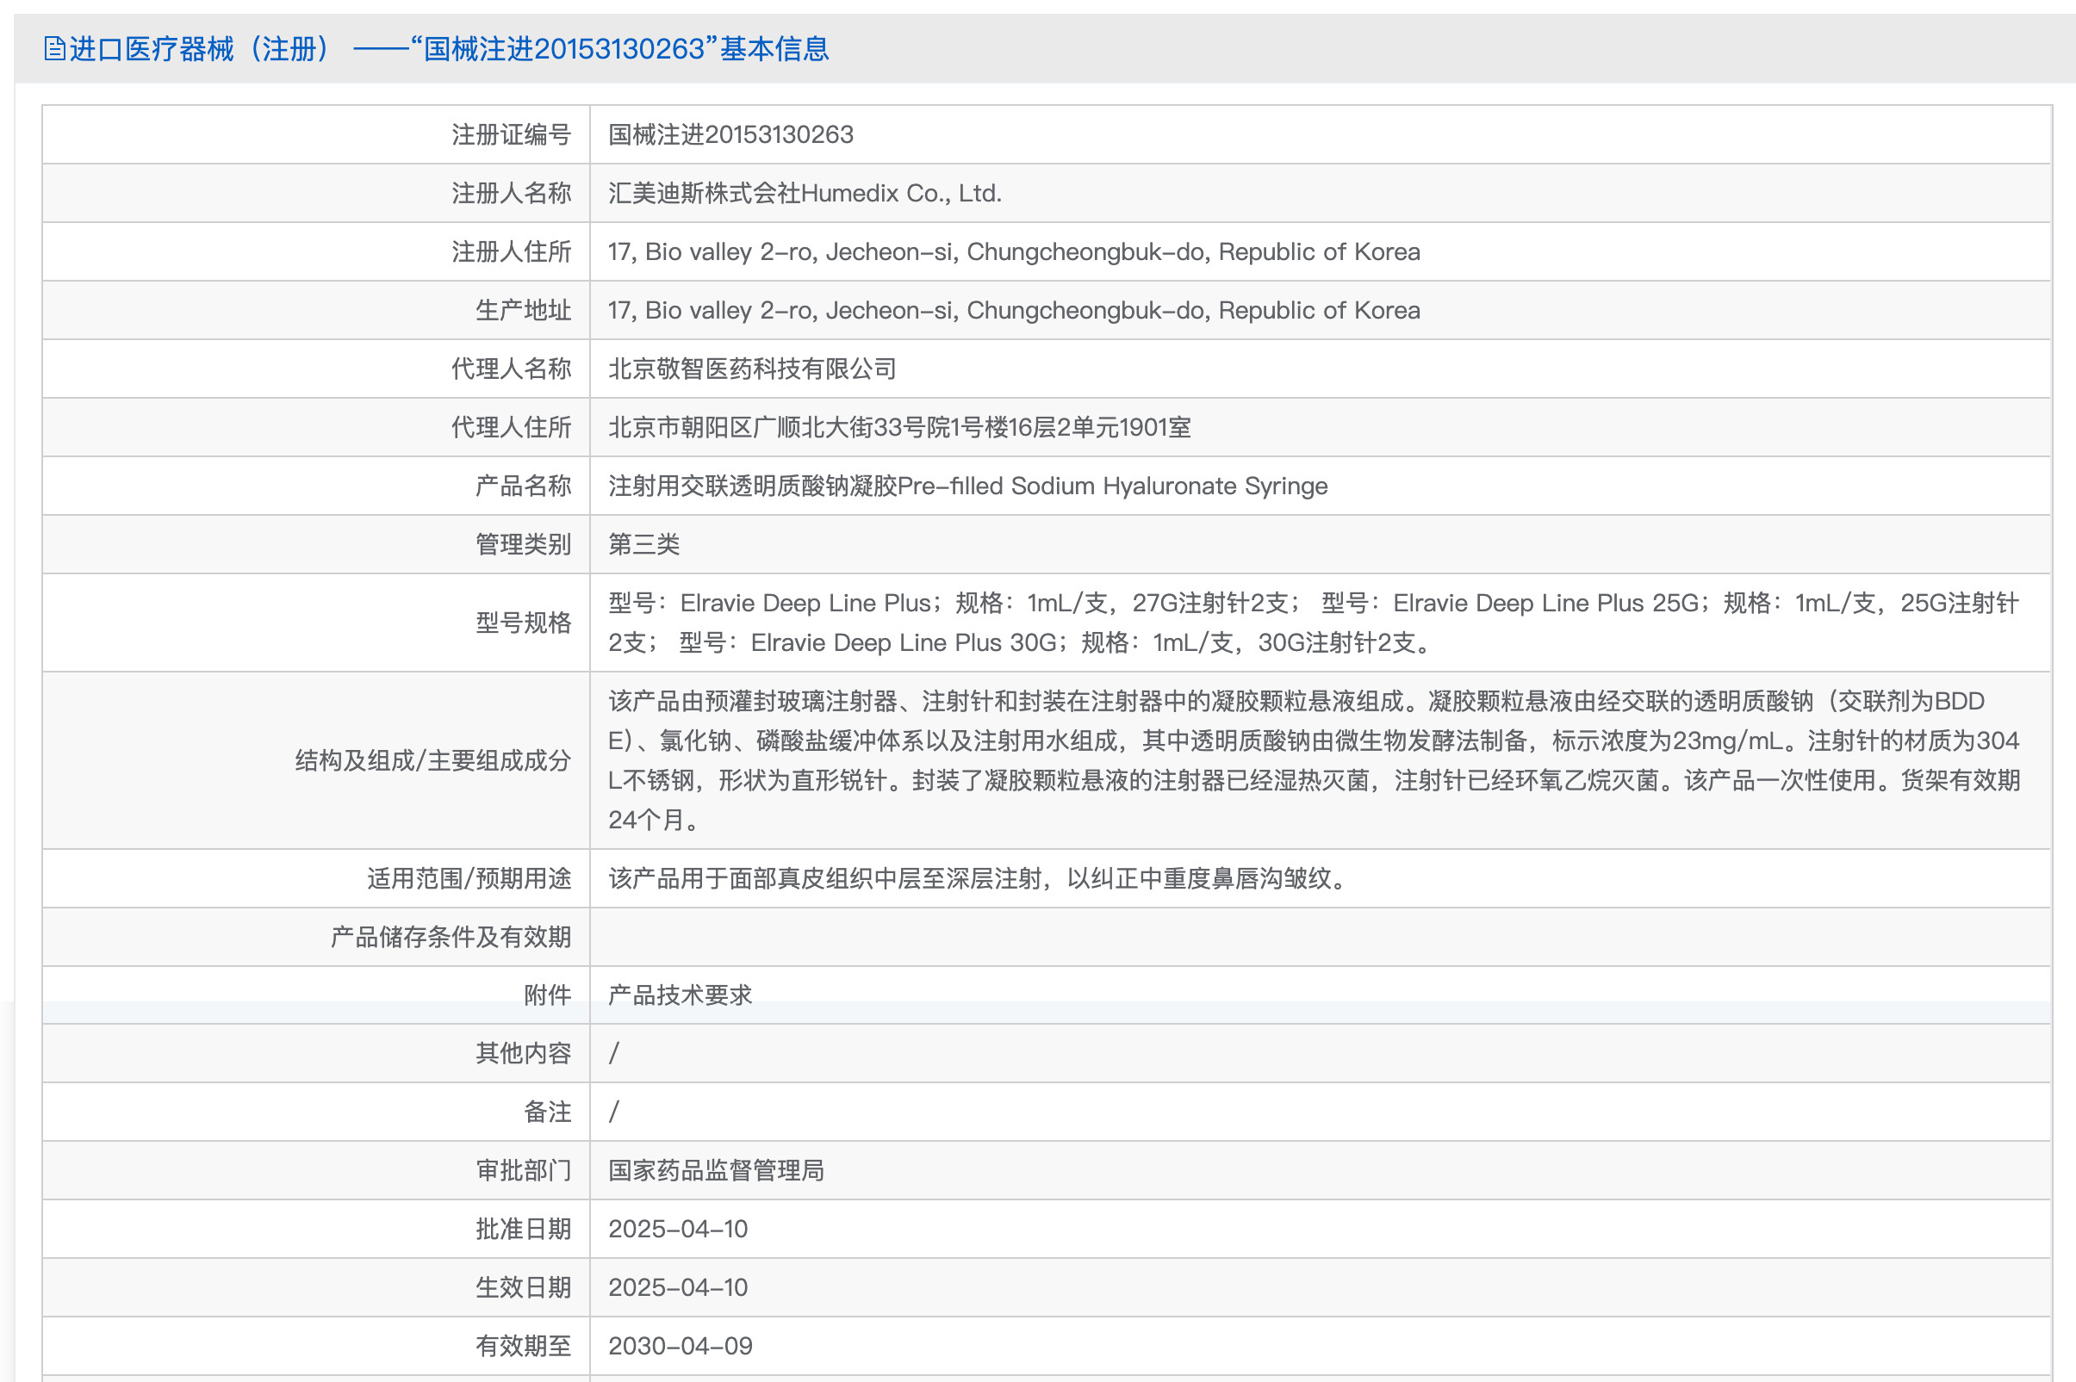The image size is (2076, 1382).
Task: Click the expiry date 2030-04-09
Action: [680, 1346]
